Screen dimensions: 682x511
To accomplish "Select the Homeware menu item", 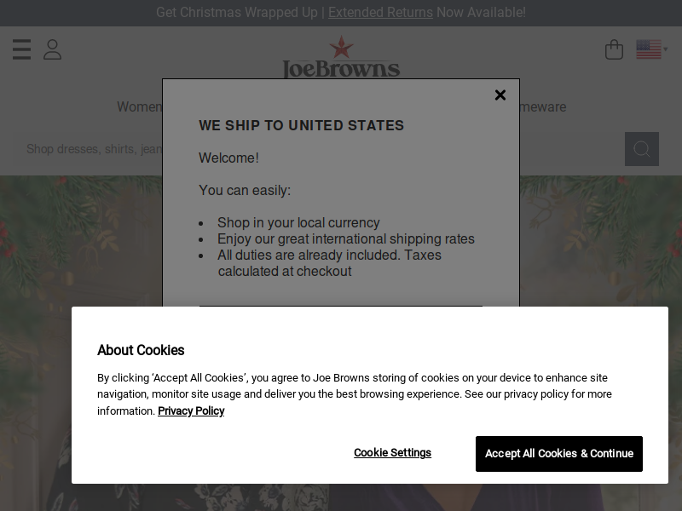I will click(x=543, y=107).
